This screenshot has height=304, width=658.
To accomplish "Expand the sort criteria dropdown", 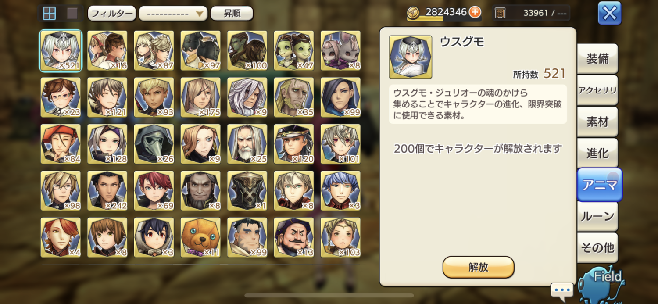I will coord(173,14).
